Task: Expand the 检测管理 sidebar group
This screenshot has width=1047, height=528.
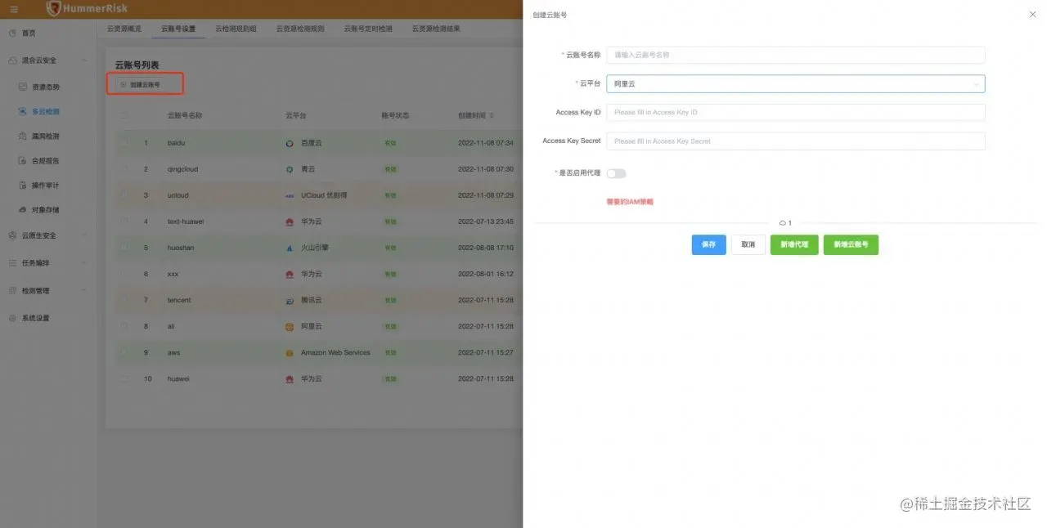Action: click(x=86, y=291)
